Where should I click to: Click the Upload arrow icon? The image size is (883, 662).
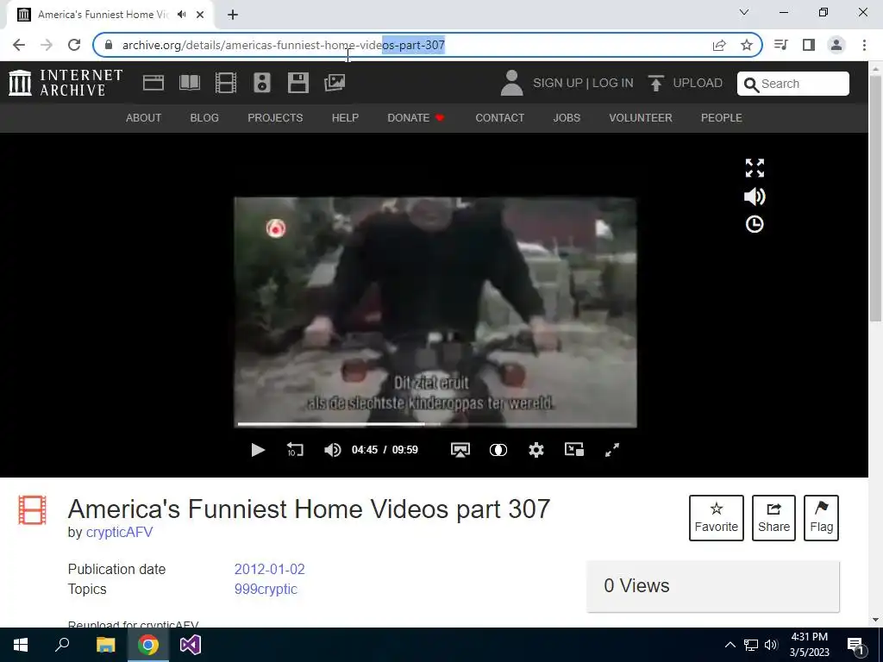pyautogui.click(x=655, y=83)
